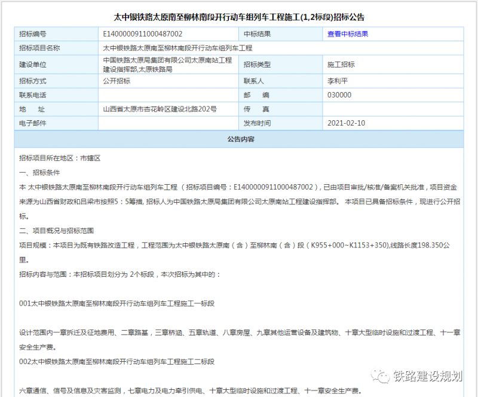Click the E140000911000487002 value in the table

click(x=143, y=34)
